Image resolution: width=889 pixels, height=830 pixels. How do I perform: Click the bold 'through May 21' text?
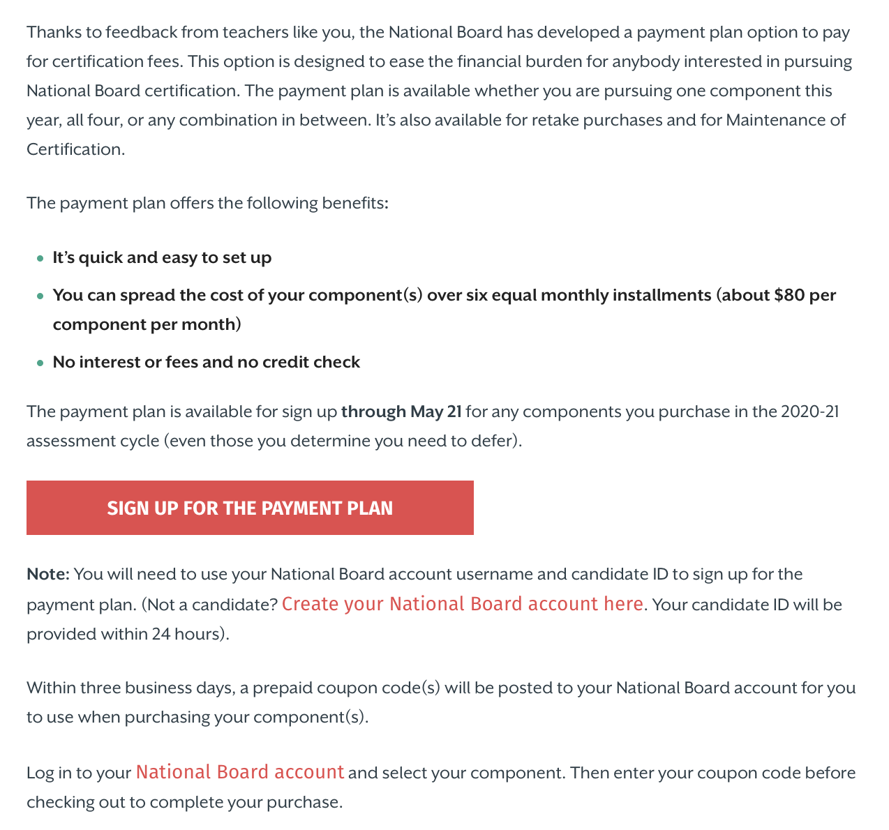point(401,412)
